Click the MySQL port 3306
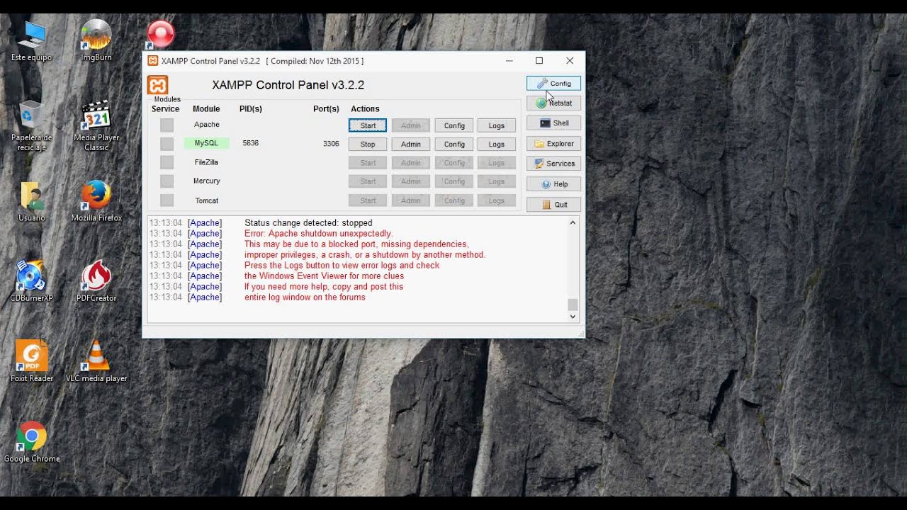This screenshot has height=510, width=907. 331,143
